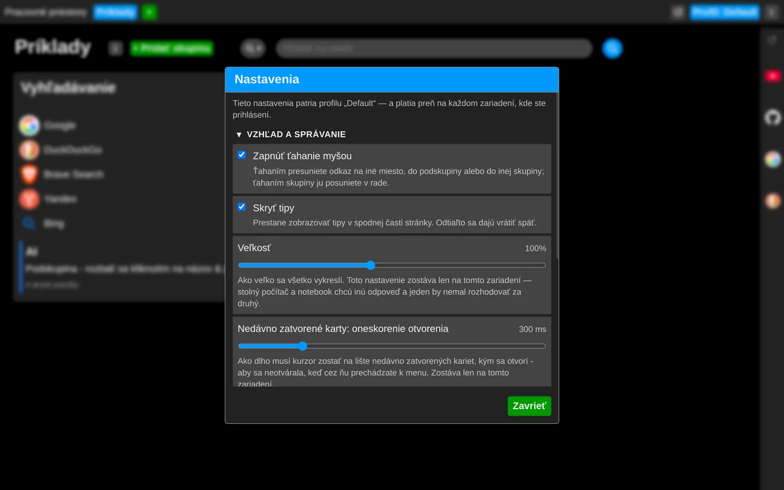Click the 300 ms delay value
The width and height of the screenshot is (784, 490).
(532, 329)
